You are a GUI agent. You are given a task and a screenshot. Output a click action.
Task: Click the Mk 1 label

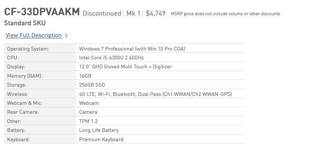coord(133,13)
